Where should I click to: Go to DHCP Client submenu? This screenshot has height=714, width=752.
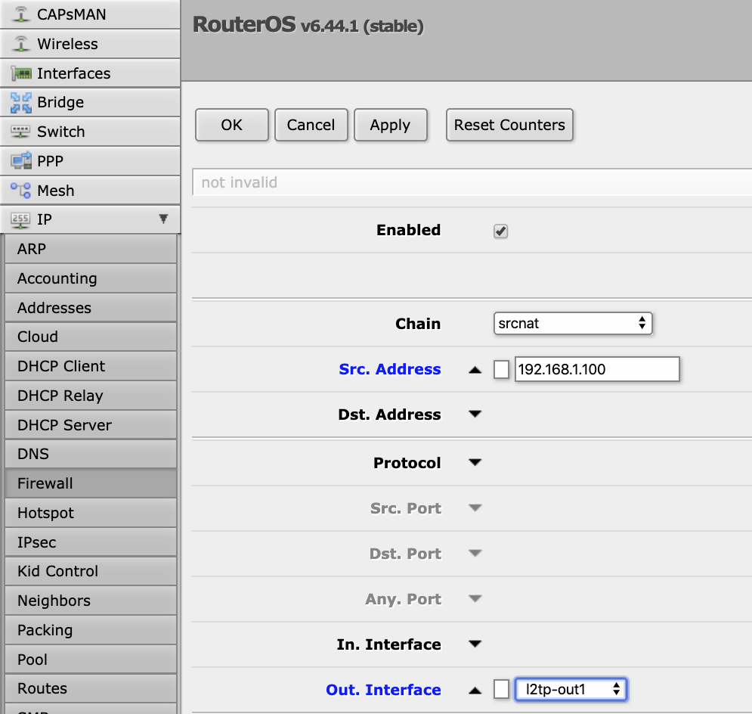[x=91, y=366]
